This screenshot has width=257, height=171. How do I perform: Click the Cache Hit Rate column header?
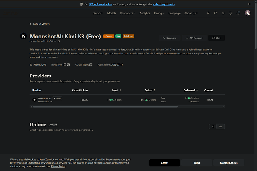[80, 90]
